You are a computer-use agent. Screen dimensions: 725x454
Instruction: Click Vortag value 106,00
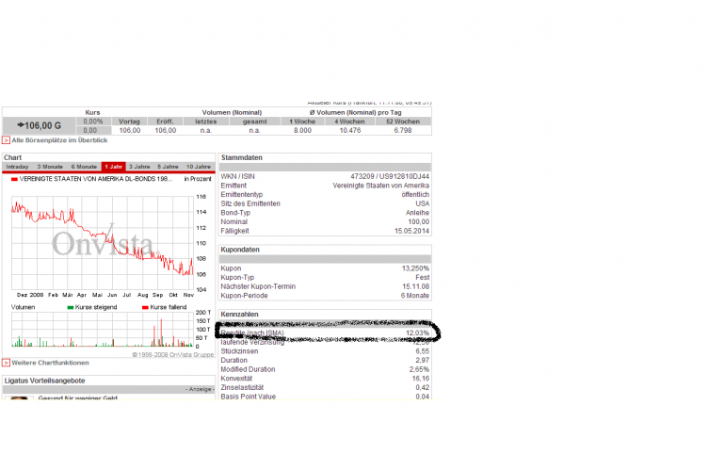coord(130,130)
